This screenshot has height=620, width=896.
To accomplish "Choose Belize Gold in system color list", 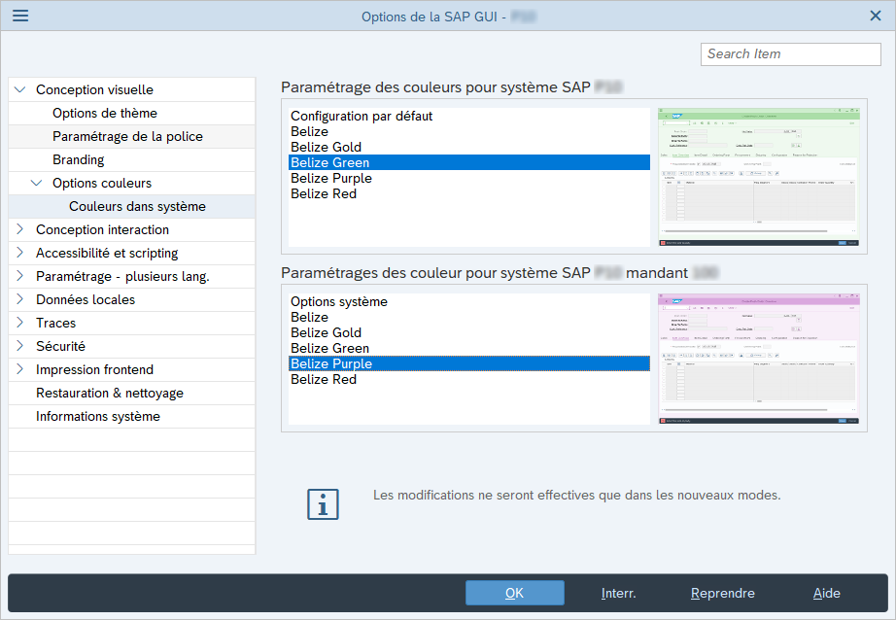I will tap(469, 147).
